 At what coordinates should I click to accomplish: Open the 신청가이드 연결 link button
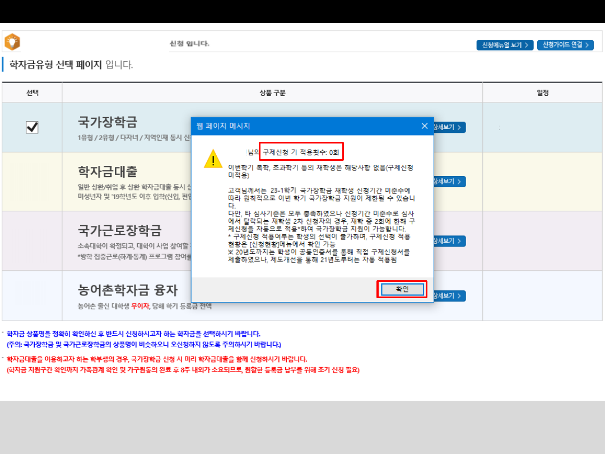(565, 45)
